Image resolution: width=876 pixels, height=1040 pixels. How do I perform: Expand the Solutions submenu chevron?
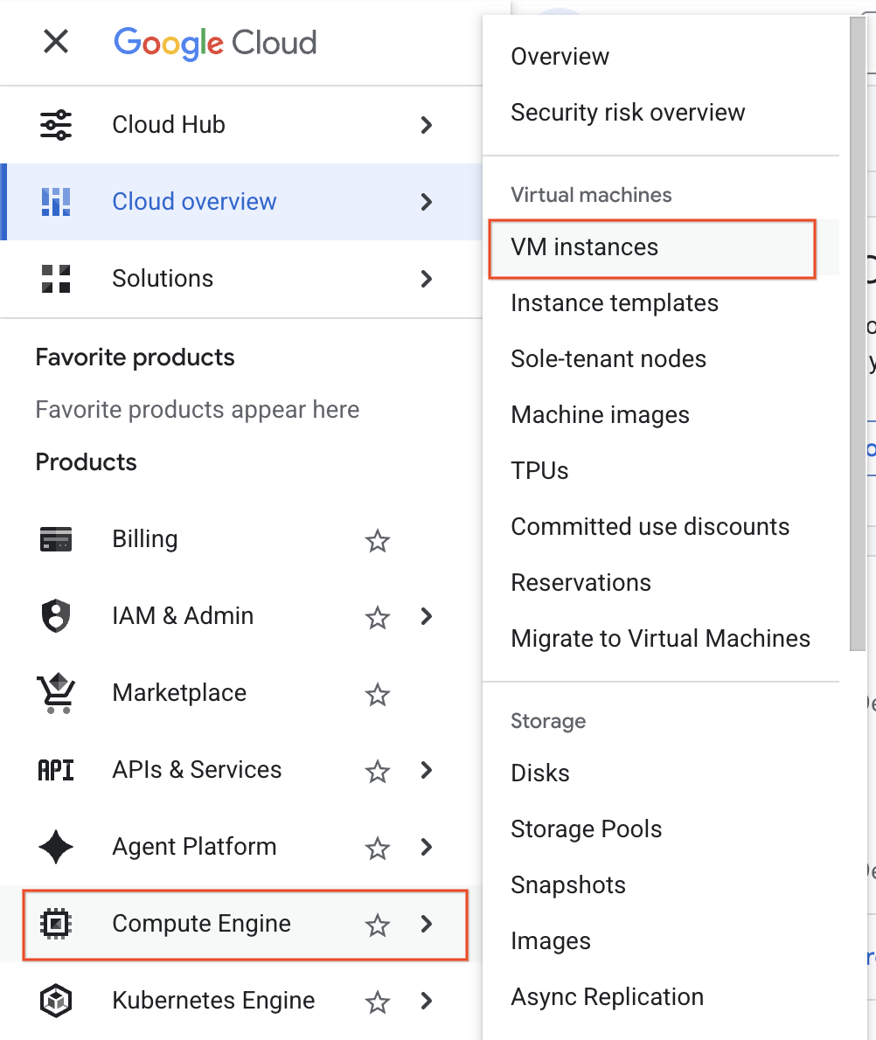click(x=427, y=279)
